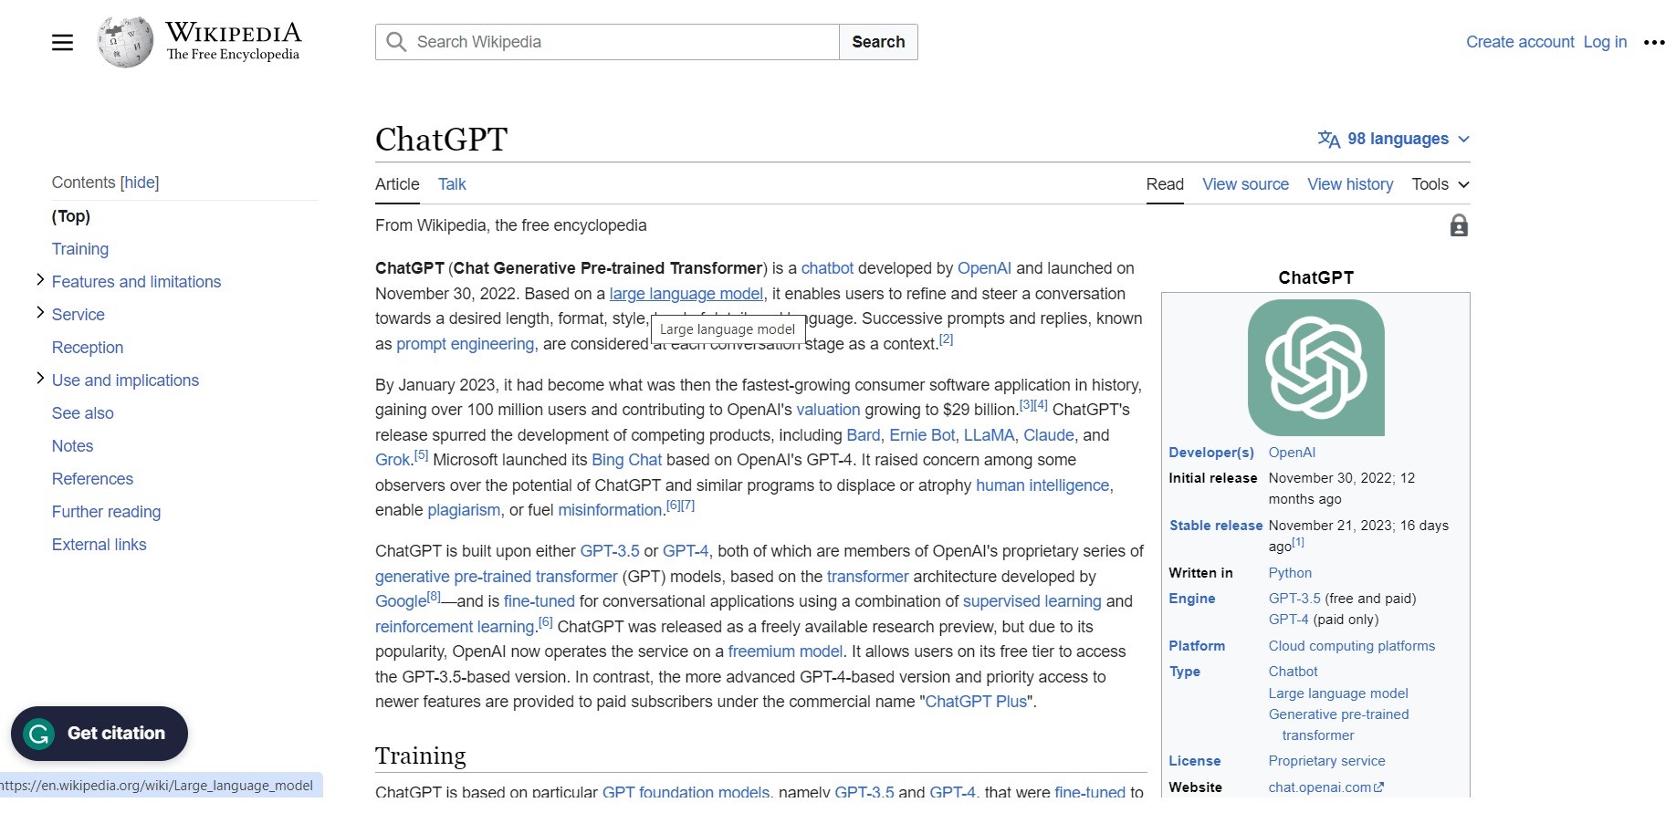Open the valuation link
The width and height of the screenshot is (1676, 813).
point(828,410)
